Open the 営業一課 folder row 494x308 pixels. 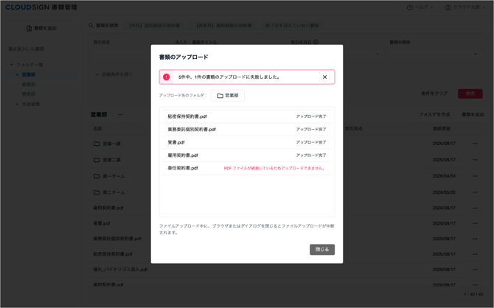click(111, 144)
